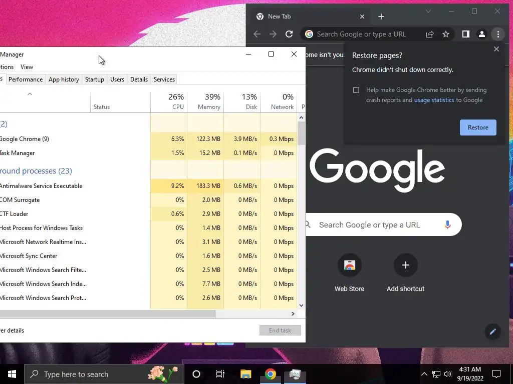
Task: Dismiss the Restore pages popup
Action: (496, 49)
